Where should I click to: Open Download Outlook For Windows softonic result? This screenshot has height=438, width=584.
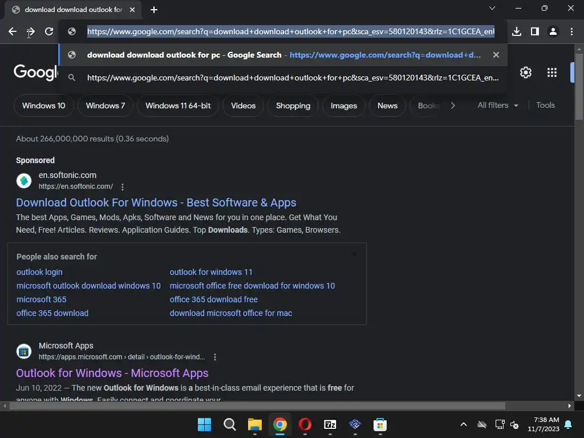(x=156, y=202)
